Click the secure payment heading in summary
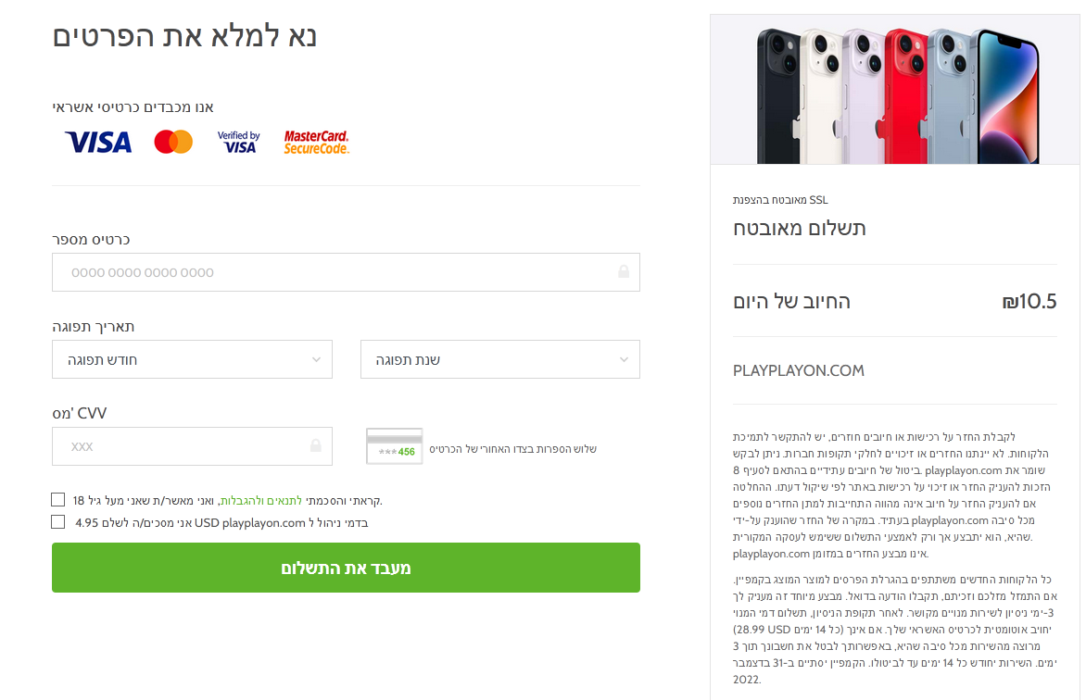Screen dimensions: 1086x700 coord(800,229)
